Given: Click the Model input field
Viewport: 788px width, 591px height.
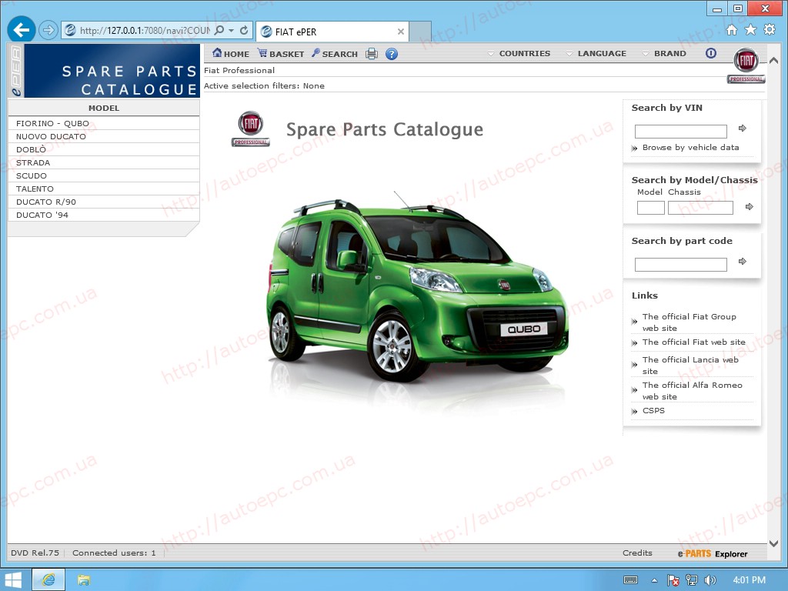Looking at the screenshot, I should (x=651, y=208).
